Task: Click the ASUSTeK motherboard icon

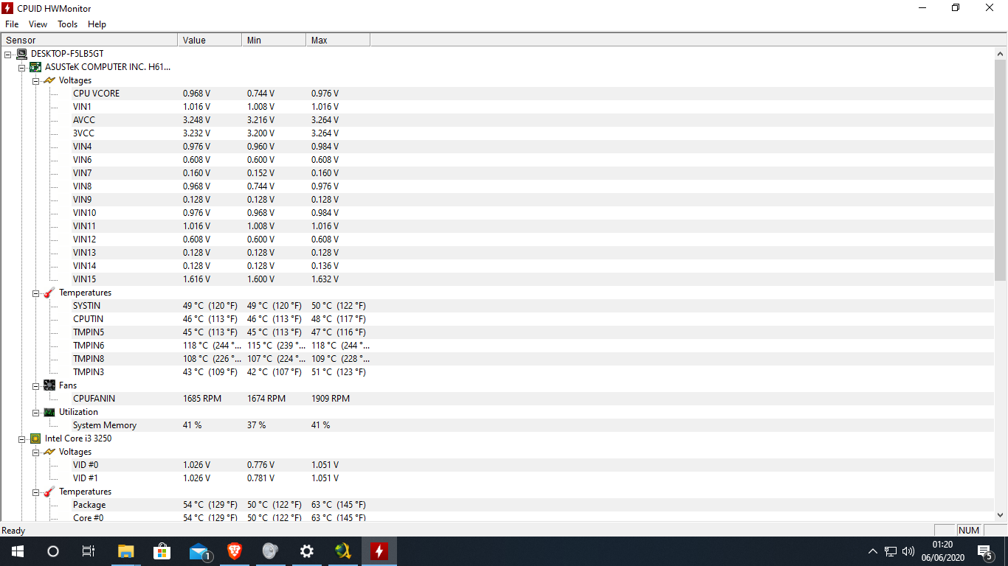Action: tap(35, 67)
